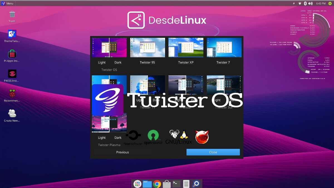Viewport: 334px width, 188px height.
Task: Apply the Twister OS Light theme
Action: 102,63
